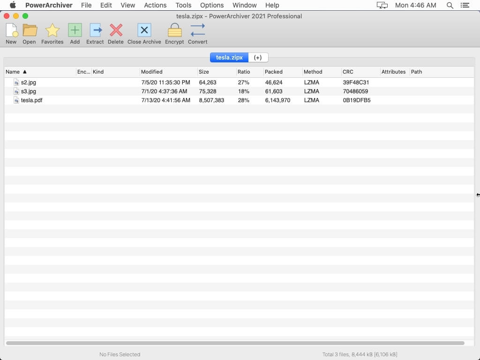Click the 27% ratio cell
The height and width of the screenshot is (360, 480).
click(x=243, y=82)
